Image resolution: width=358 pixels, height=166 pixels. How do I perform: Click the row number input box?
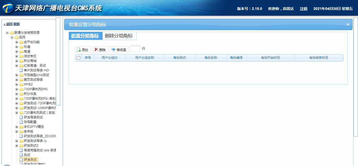[x=135, y=49]
